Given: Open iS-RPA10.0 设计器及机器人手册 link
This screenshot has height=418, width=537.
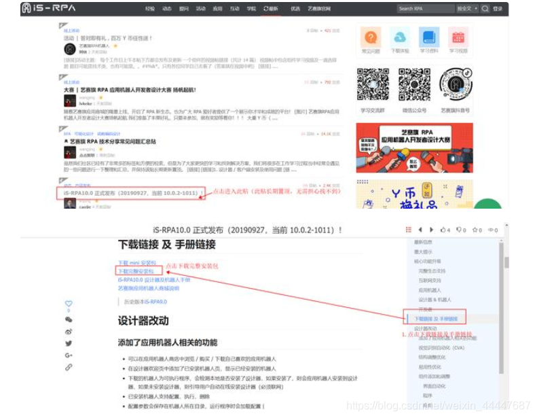Looking at the screenshot, I should (154, 280).
